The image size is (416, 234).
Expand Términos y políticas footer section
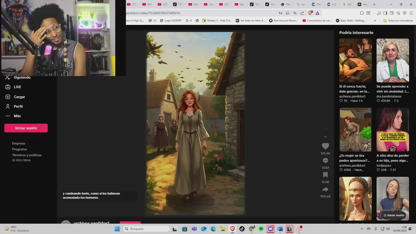click(27, 155)
